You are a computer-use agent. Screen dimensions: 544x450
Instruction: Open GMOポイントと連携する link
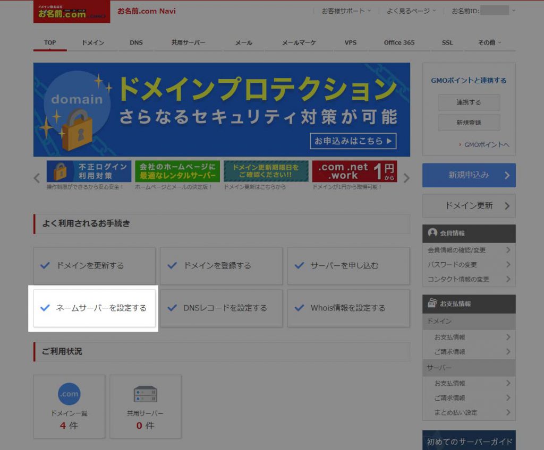coord(469,81)
